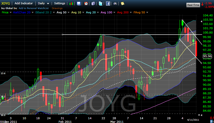Select the Avg 20 indicator label
Image resolution: width=214 pixels, height=123 pixels.
tap(91, 12)
